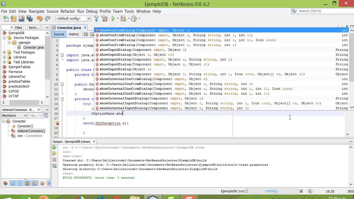Open the Members filter dropdown in Navigator
This screenshot has width=354, height=199.
point(14,116)
